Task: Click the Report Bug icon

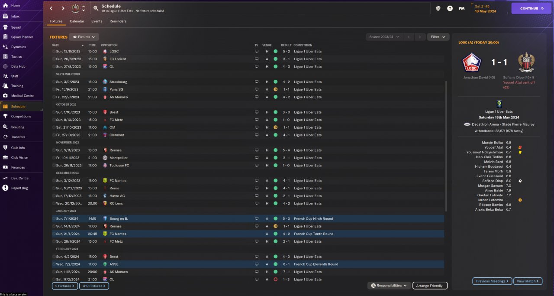Action: (5, 188)
